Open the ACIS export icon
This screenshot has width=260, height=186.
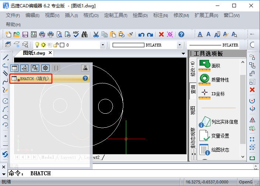pyautogui.click(x=34, y=34)
